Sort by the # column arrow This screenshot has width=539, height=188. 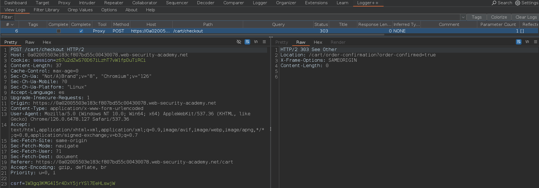tap(12, 25)
